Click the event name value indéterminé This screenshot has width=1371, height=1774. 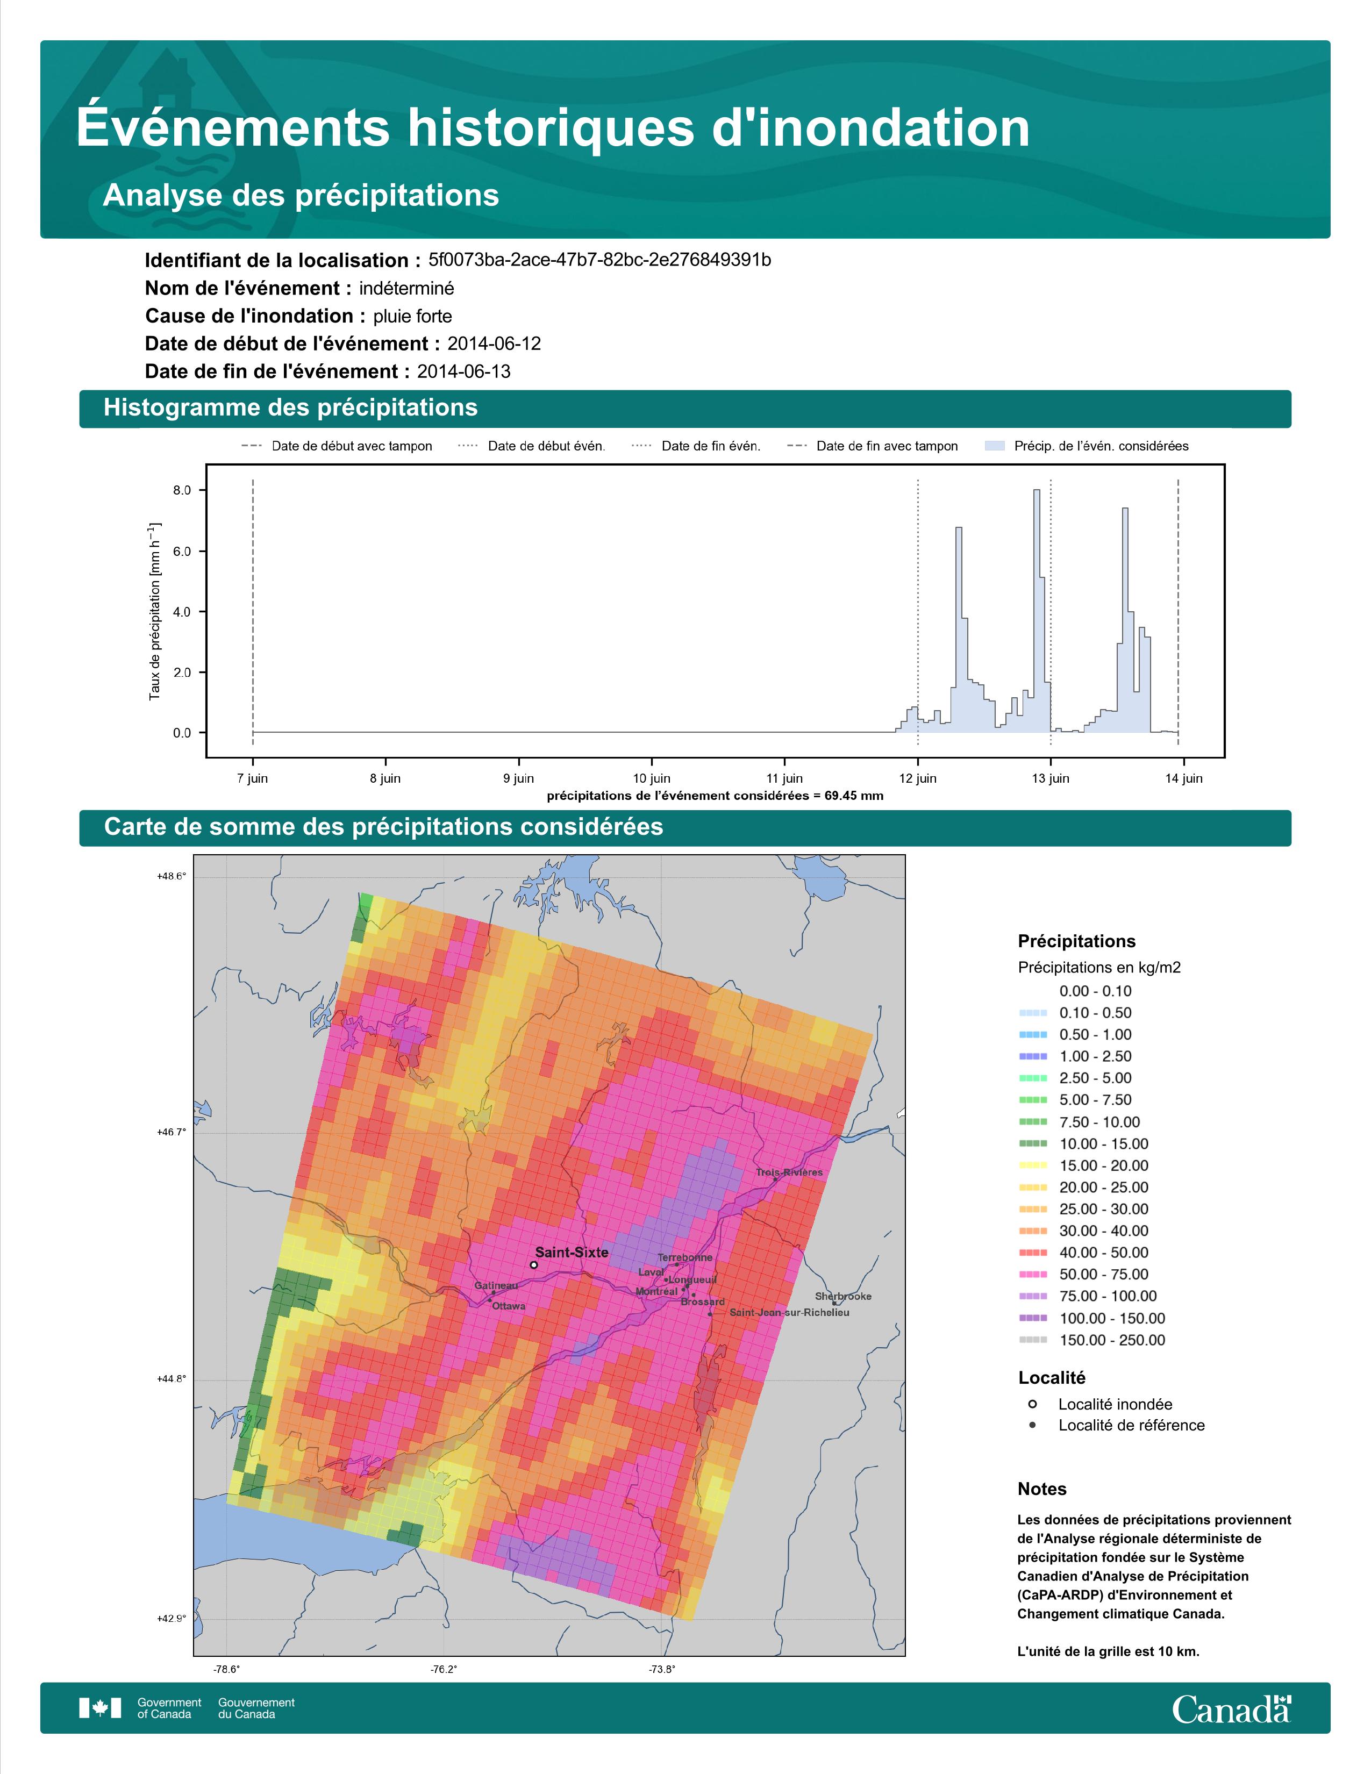[407, 288]
